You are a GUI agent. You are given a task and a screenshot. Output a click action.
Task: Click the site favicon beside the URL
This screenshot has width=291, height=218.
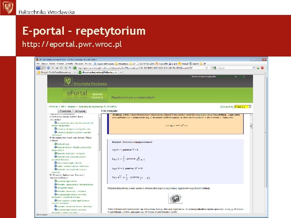click(x=75, y=68)
